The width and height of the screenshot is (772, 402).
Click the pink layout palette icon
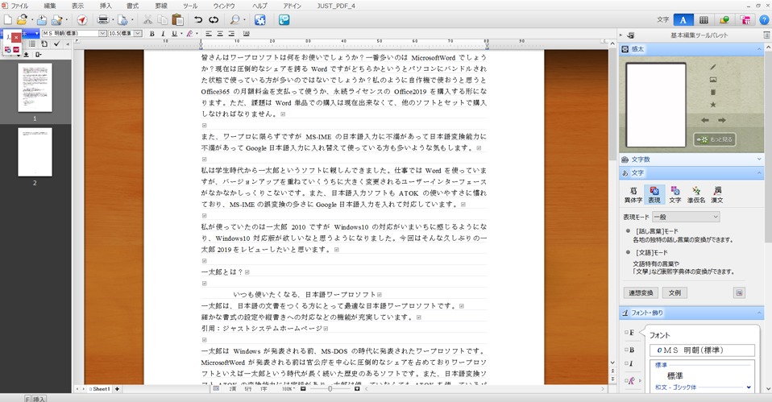(745, 19)
